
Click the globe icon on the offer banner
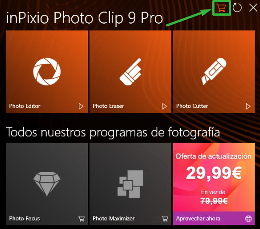coord(248,219)
